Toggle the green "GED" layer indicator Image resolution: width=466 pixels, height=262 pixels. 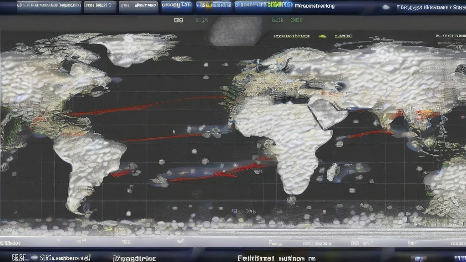(x=277, y=20)
